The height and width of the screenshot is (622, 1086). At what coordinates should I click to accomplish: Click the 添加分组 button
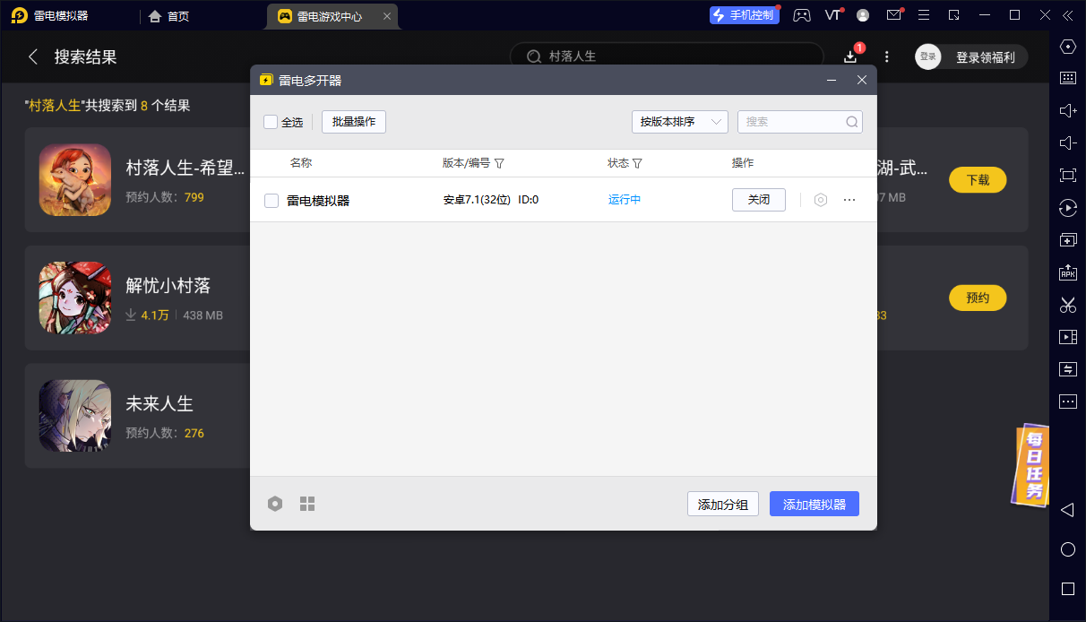click(723, 504)
